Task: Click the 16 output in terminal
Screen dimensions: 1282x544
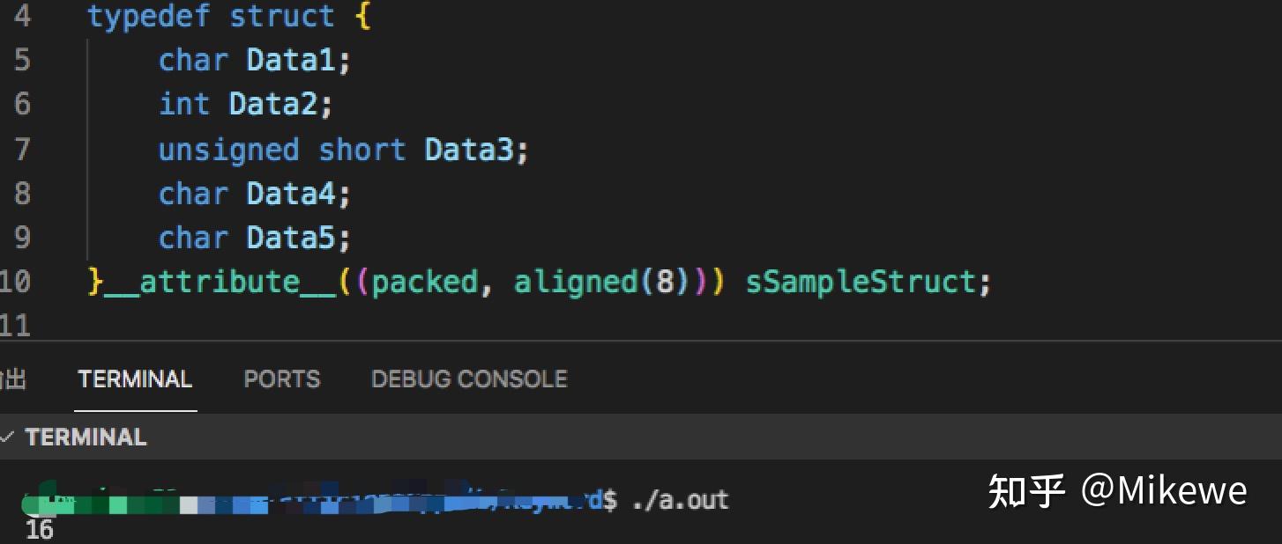Action: [x=39, y=531]
